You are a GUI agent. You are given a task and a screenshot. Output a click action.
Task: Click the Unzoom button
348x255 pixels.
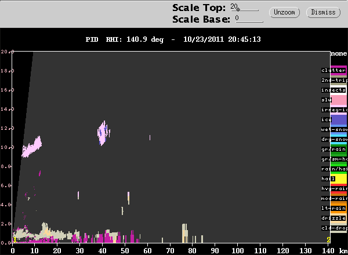click(284, 12)
